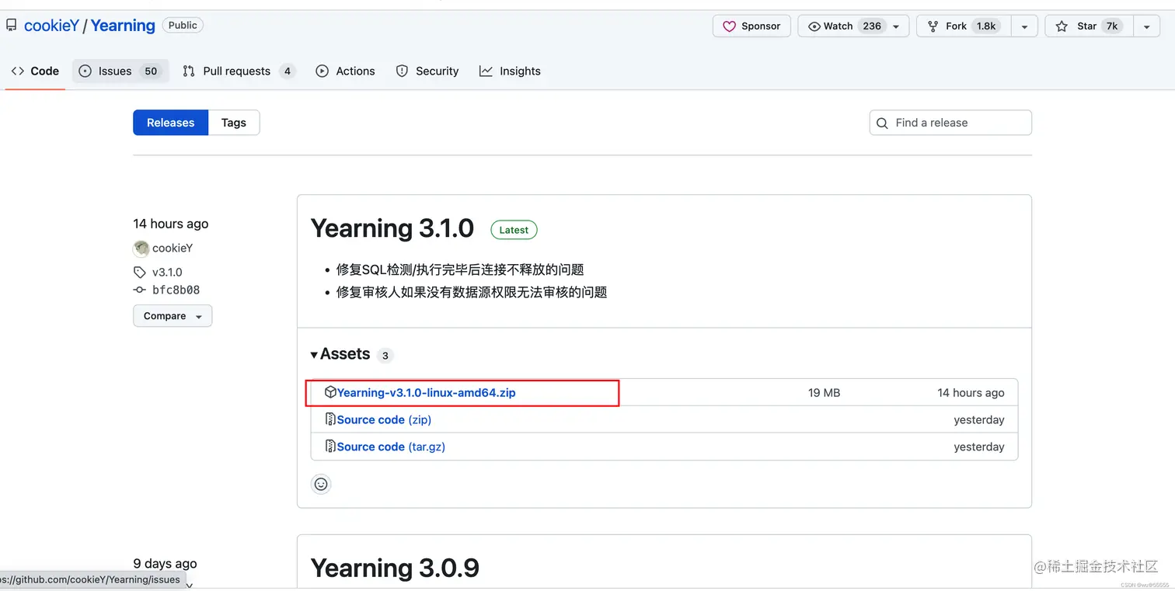Click the tag icon beside v3.1.0
The width and height of the screenshot is (1175, 591).
click(139, 273)
